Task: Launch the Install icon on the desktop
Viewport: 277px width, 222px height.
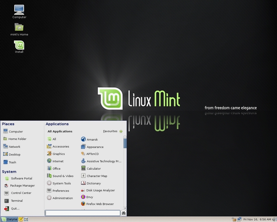Action: tap(19, 46)
